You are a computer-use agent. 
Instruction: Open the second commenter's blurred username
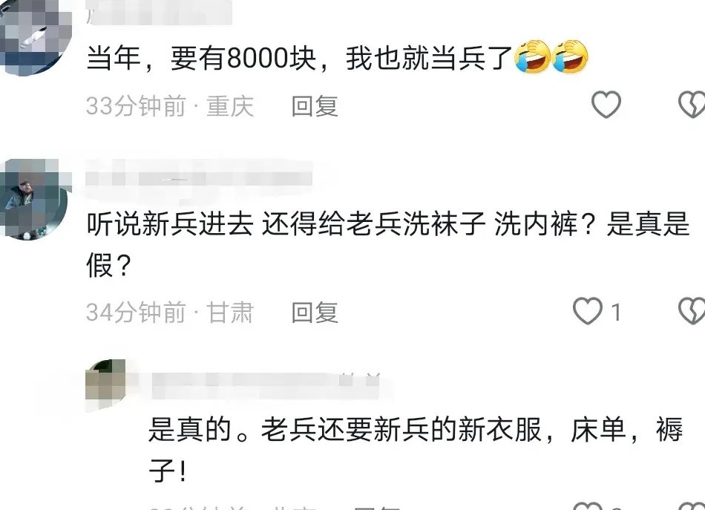[x=199, y=179]
